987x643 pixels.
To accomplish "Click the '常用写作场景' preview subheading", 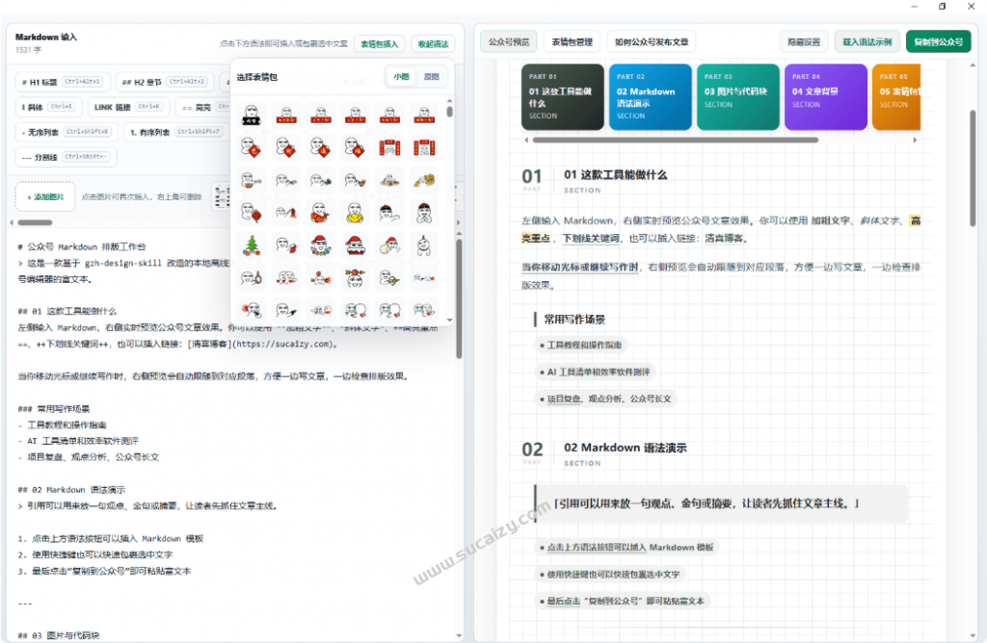I will (x=574, y=320).
